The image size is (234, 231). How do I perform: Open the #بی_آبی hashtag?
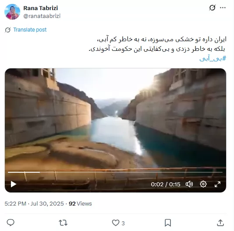point(213,58)
